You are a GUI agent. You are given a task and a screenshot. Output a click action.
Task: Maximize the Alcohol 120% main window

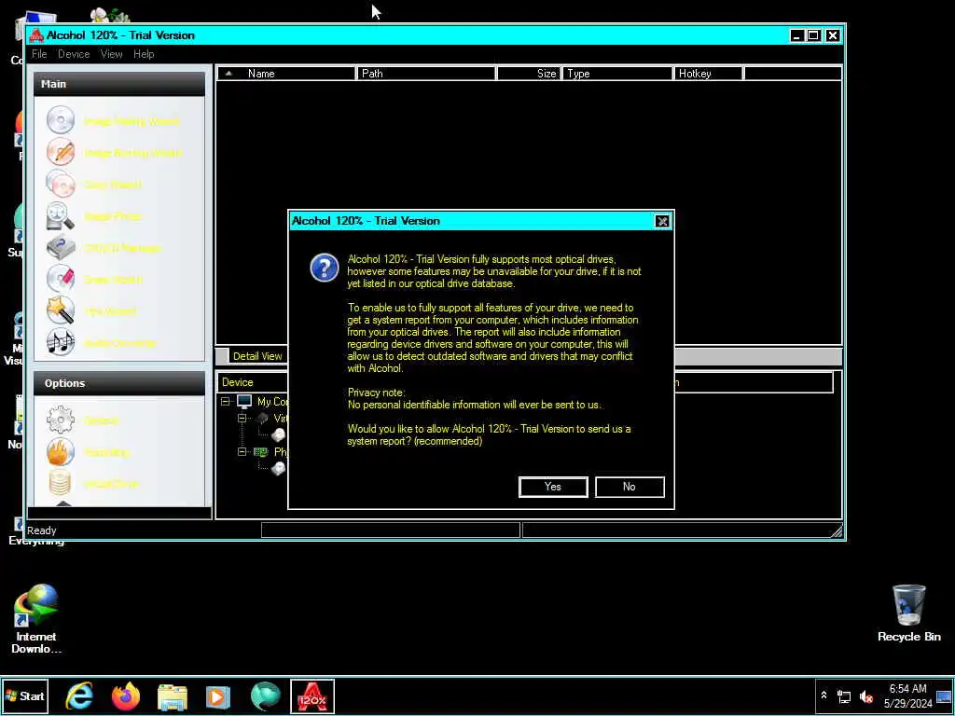tap(813, 36)
